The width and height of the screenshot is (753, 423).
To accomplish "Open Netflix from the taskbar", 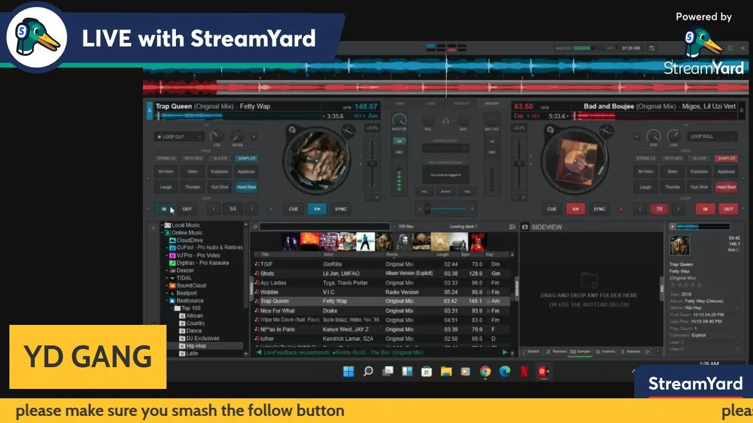I will (x=524, y=371).
